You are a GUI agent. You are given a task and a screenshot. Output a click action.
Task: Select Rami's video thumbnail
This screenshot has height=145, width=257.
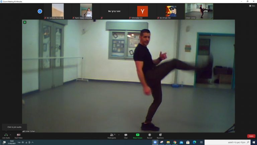tap(86, 11)
